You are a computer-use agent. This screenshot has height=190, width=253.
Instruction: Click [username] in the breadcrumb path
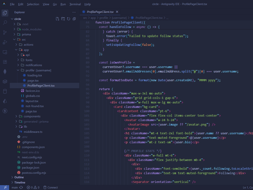119,18
